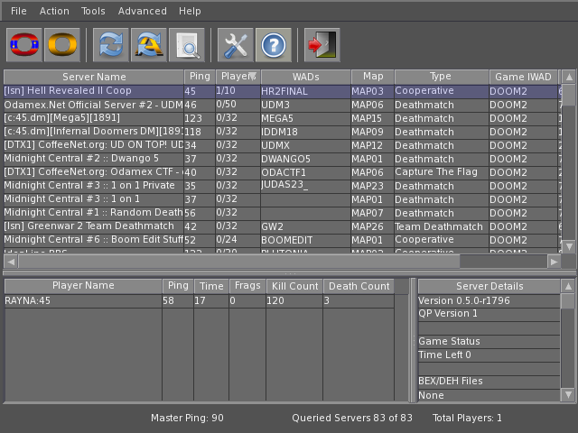
Task: Open the Advanced menu
Action: 142,11
